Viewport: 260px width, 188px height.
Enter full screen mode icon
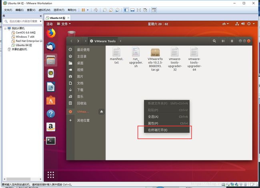point(139,10)
